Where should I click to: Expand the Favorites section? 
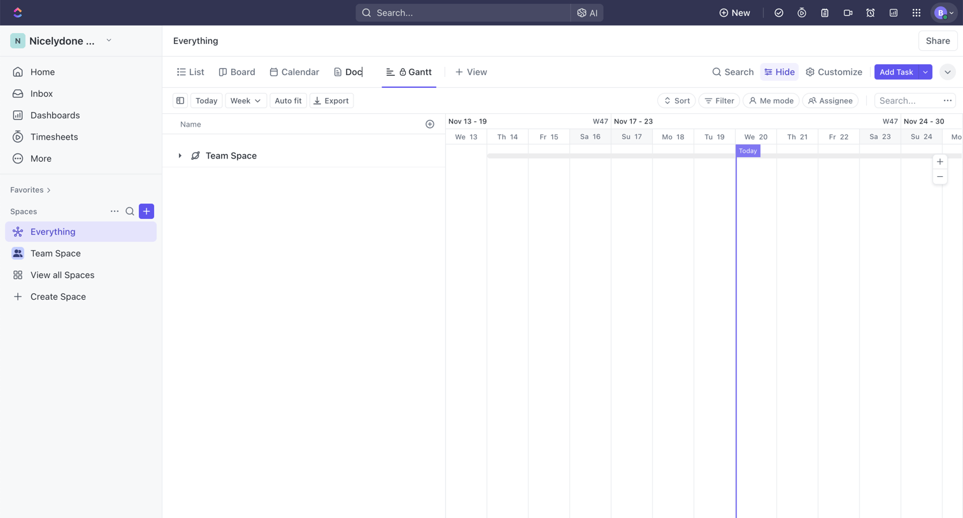tap(31, 190)
